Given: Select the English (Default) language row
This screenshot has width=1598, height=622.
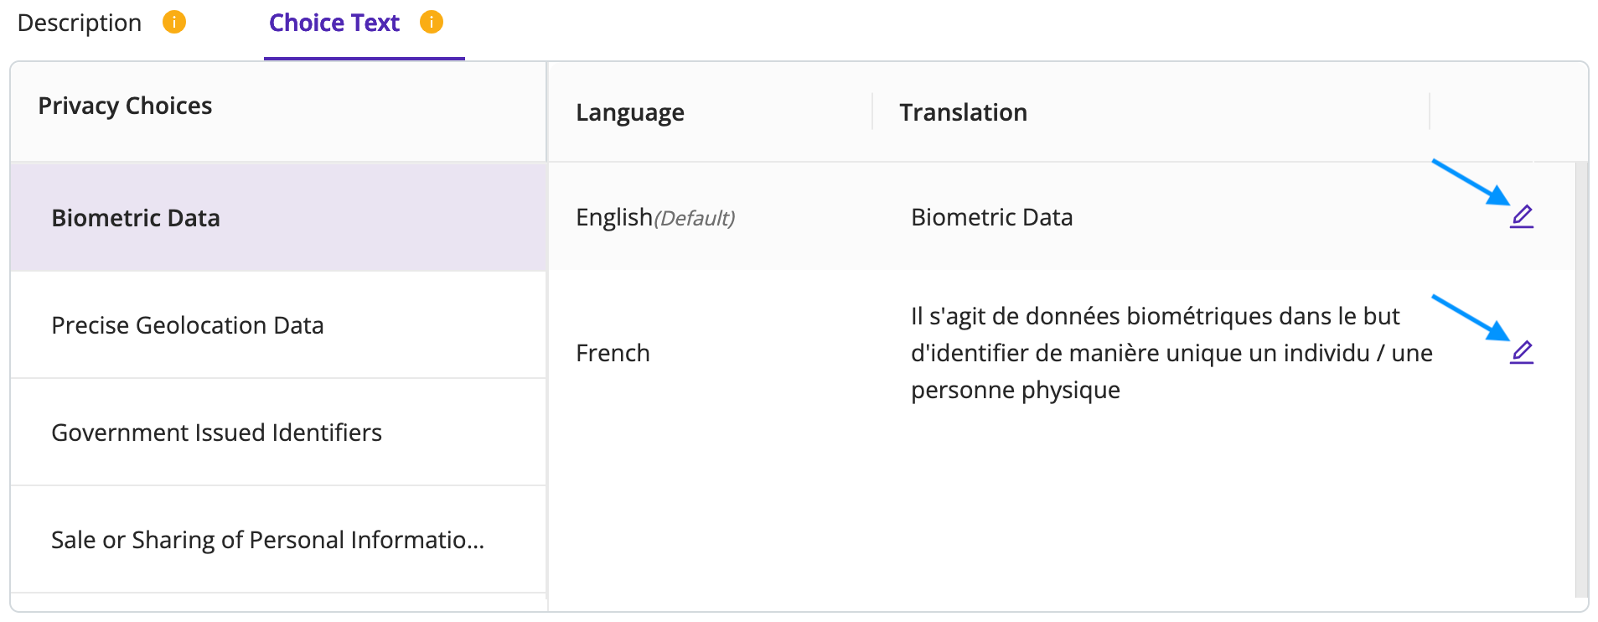Looking at the screenshot, I should (1062, 216).
